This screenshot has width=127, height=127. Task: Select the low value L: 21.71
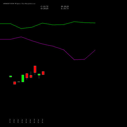pyautogui.click(x=65, y=9)
